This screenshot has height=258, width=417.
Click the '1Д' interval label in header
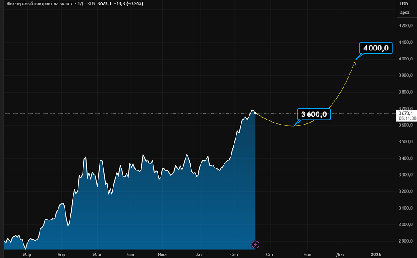click(80, 4)
